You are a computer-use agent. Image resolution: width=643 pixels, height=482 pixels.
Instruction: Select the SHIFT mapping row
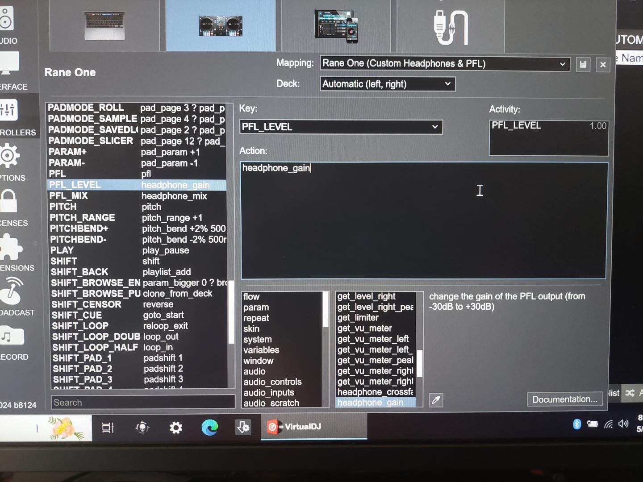click(138, 261)
